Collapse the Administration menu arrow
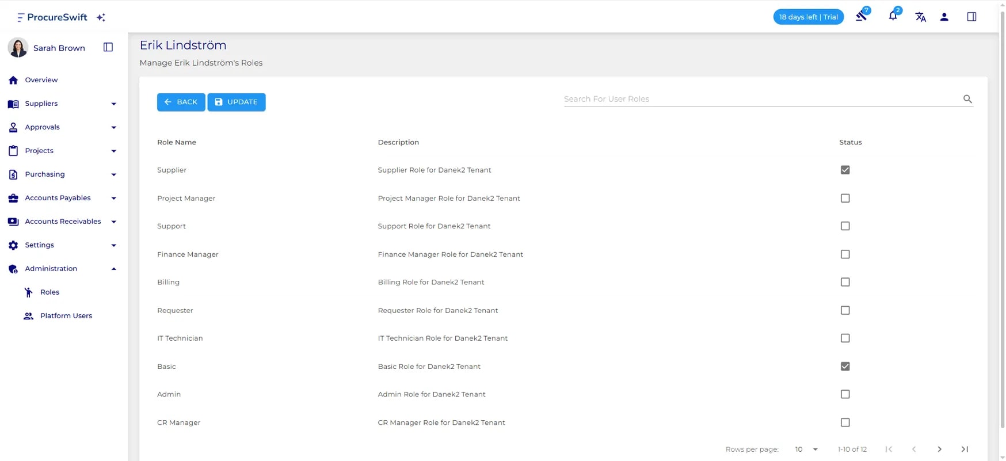The width and height of the screenshot is (1006, 461). (113, 269)
